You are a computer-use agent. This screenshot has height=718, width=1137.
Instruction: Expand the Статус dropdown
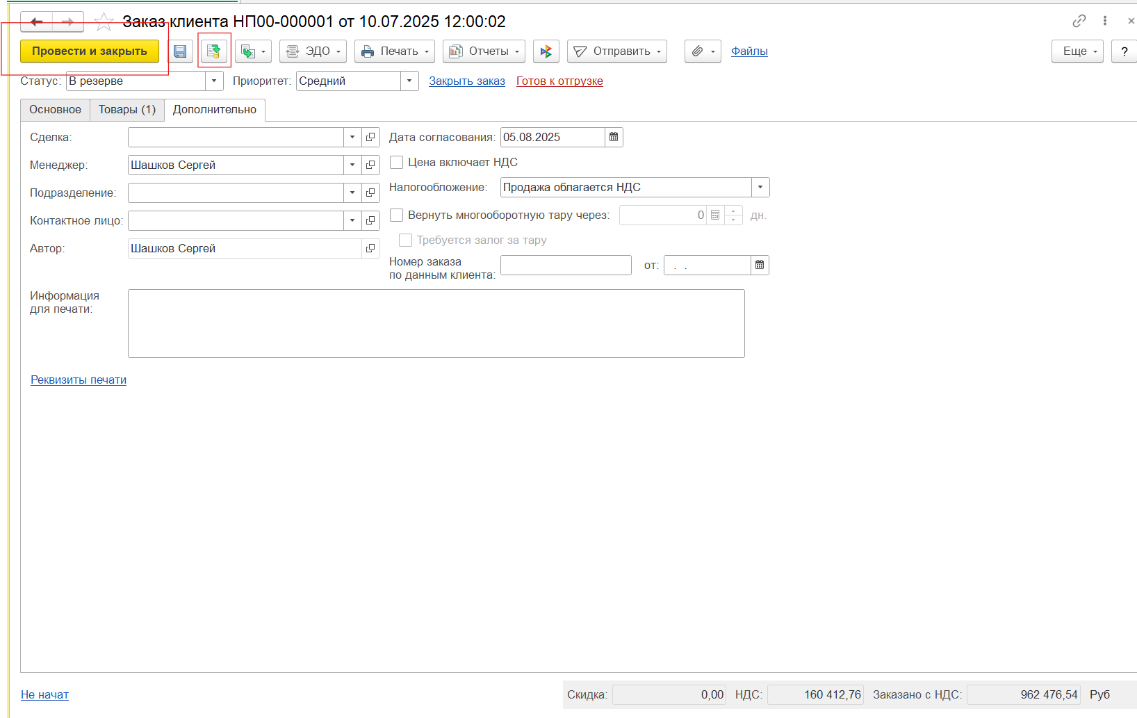click(214, 81)
